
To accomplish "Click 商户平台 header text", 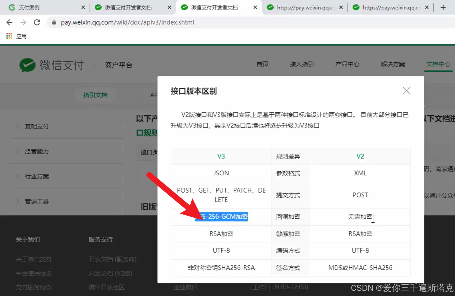I will [119, 65].
